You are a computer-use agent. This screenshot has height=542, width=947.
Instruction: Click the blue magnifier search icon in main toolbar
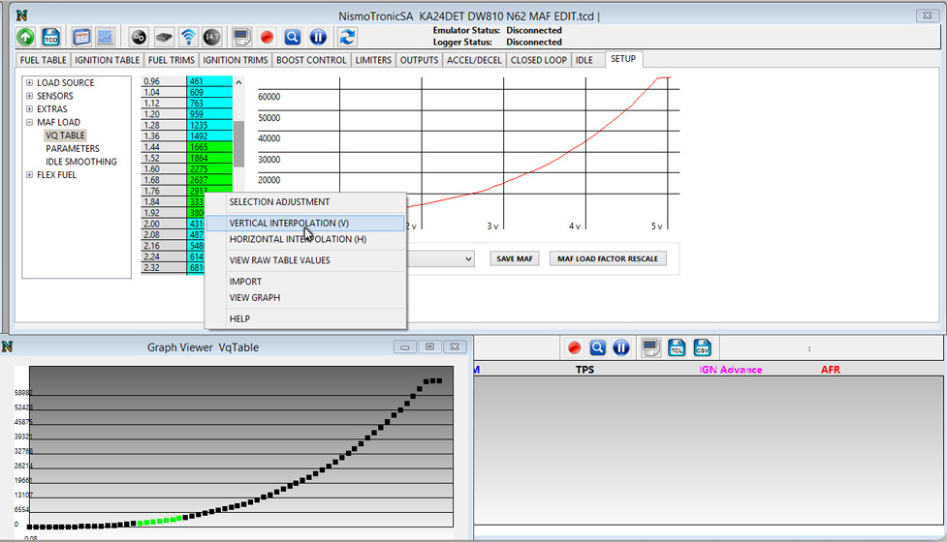point(293,38)
